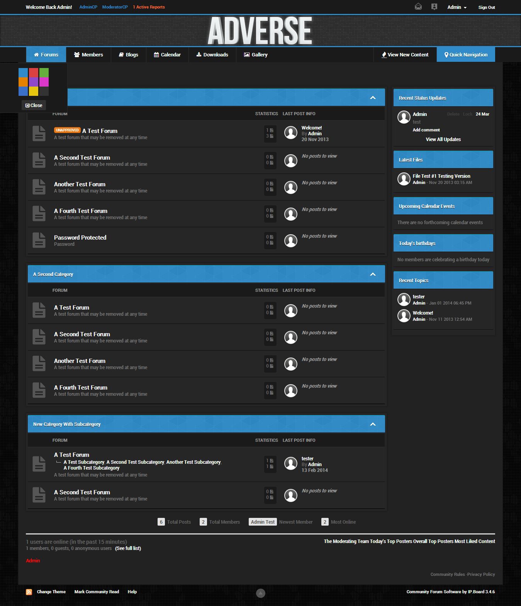Choose the pink theme color swatch
The width and height of the screenshot is (521, 606).
pos(44,82)
